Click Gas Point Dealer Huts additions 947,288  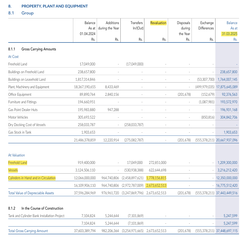113,110
